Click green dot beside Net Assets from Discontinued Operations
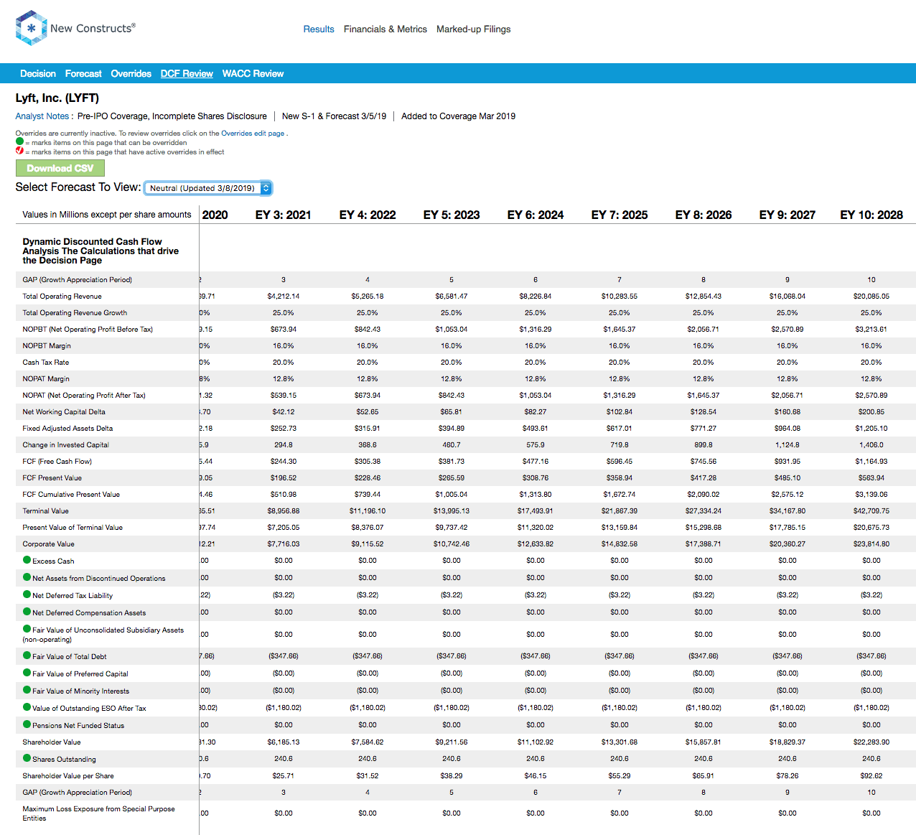Image resolution: width=916 pixels, height=835 pixels. tap(27, 577)
